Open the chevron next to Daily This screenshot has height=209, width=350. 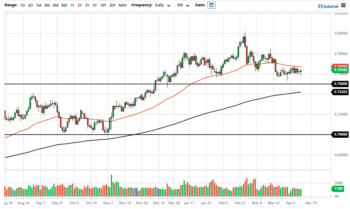pos(169,5)
